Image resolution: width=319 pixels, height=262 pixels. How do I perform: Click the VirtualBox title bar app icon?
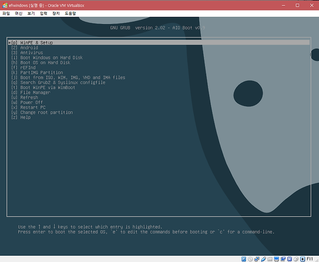(5, 5)
